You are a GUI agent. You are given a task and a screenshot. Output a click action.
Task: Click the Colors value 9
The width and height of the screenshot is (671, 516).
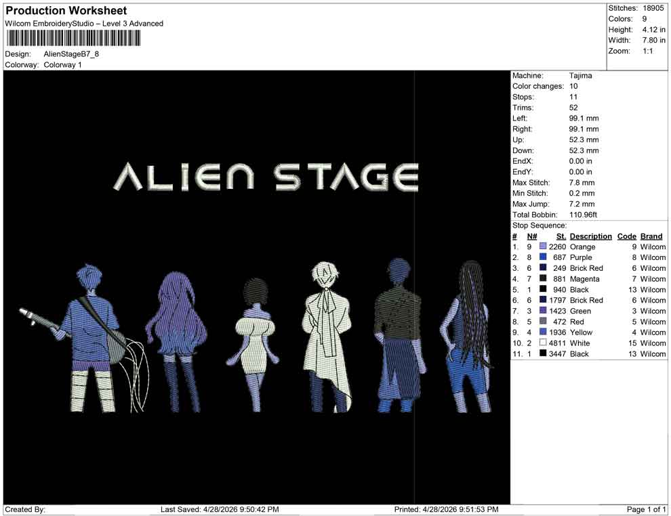pos(645,19)
